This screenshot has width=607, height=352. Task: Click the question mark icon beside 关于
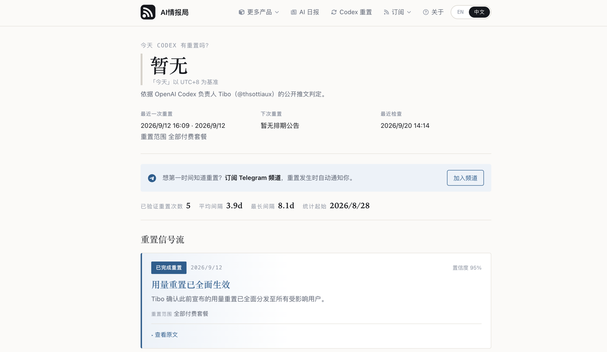tap(426, 12)
